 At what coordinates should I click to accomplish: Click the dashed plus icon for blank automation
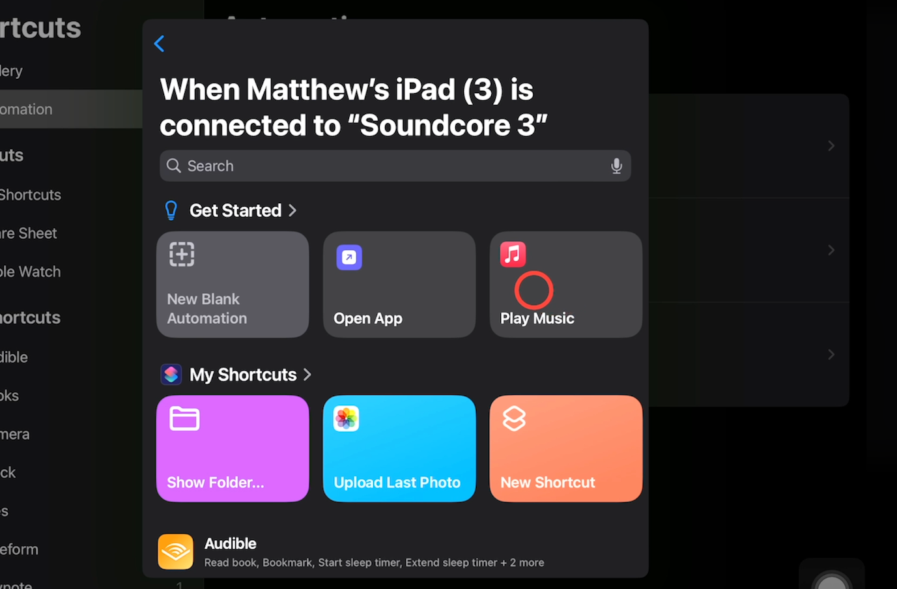pos(182,255)
